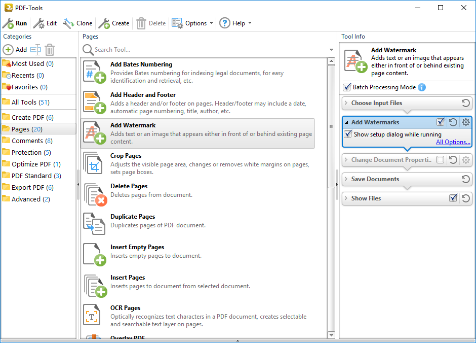Uncheck Show setup dialog while running
476x343 pixels.
348,134
